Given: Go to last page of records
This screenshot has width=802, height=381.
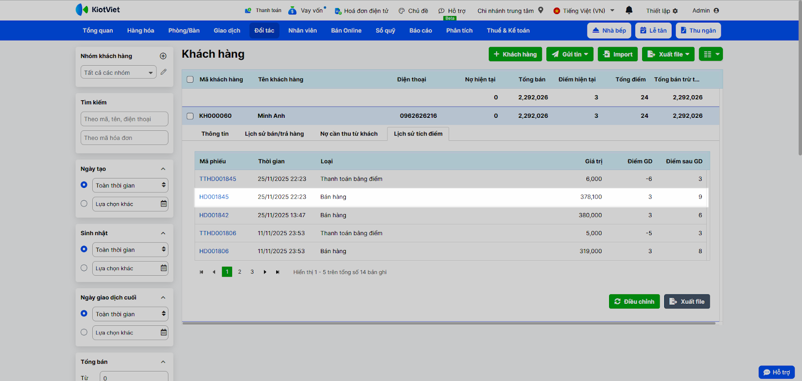Looking at the screenshot, I should (278, 272).
